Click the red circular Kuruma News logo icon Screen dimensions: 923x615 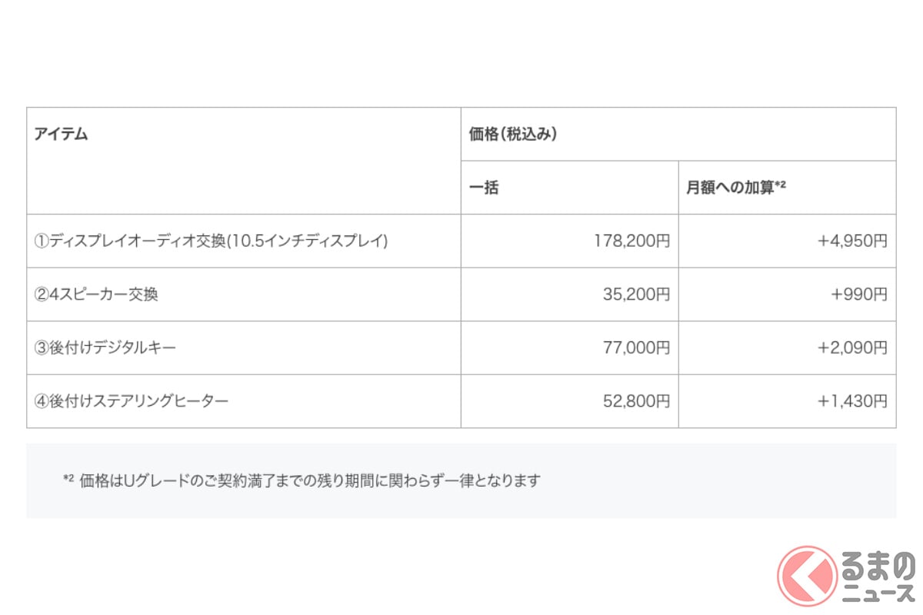[807, 576]
